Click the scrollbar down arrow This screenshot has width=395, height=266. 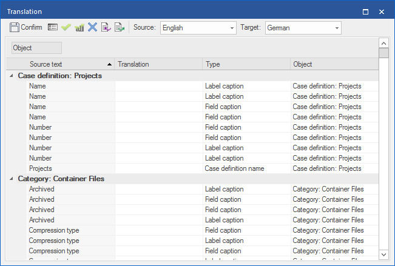(383, 254)
